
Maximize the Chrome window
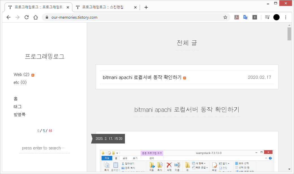point(276,3)
